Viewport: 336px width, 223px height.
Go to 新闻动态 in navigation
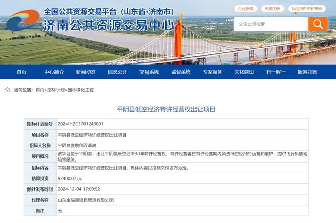tap(86, 72)
